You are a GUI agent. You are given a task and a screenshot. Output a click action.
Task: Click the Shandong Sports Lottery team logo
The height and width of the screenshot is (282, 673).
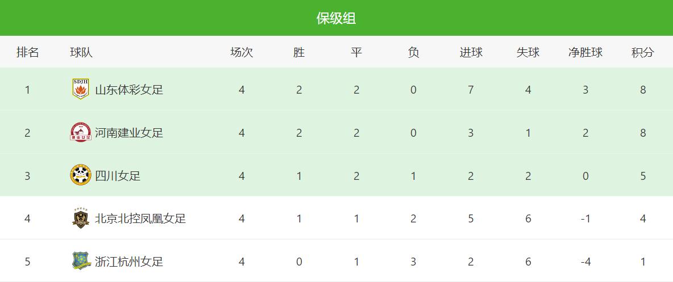(x=81, y=89)
